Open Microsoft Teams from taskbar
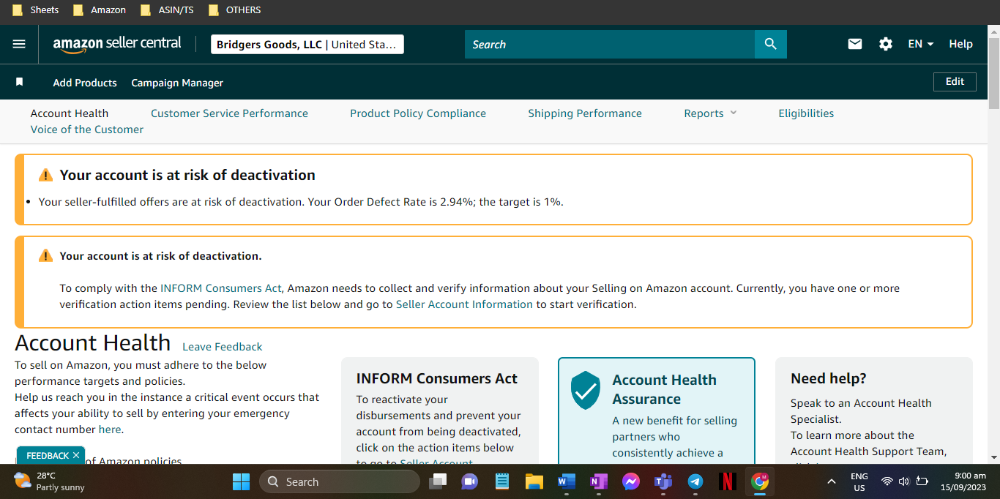Viewport: 1000px width, 499px height. pos(663,481)
